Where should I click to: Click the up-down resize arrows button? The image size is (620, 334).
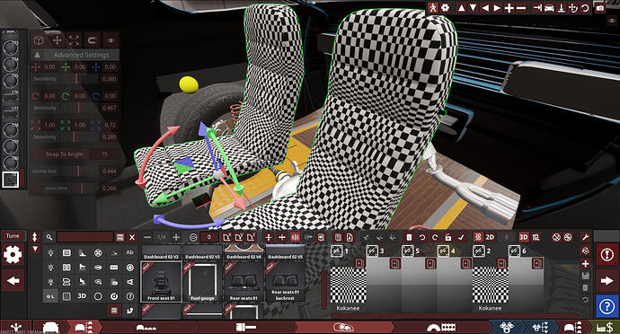[35, 237]
